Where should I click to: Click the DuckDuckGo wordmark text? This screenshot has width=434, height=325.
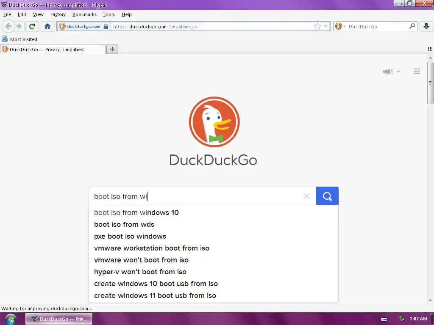[213, 160]
